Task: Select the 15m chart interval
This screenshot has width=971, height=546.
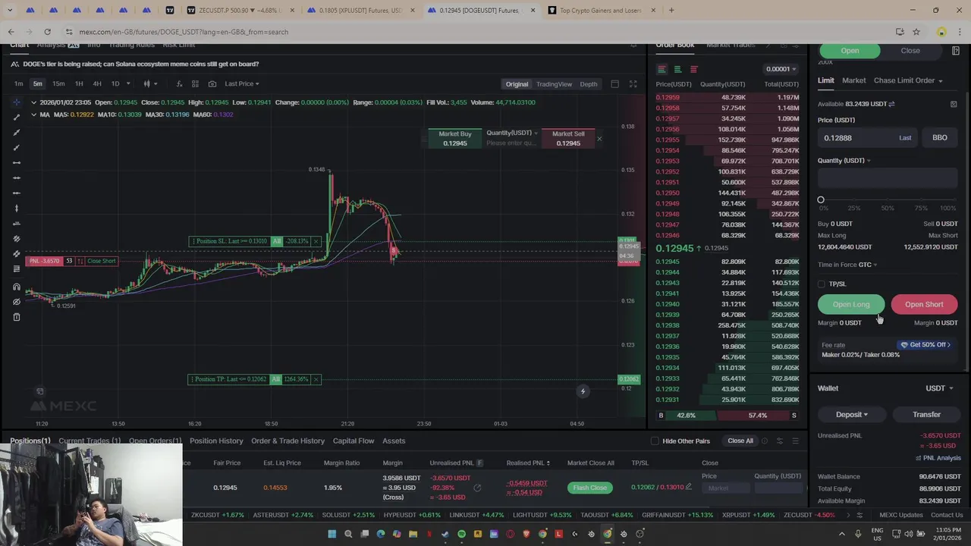Action: [58, 83]
